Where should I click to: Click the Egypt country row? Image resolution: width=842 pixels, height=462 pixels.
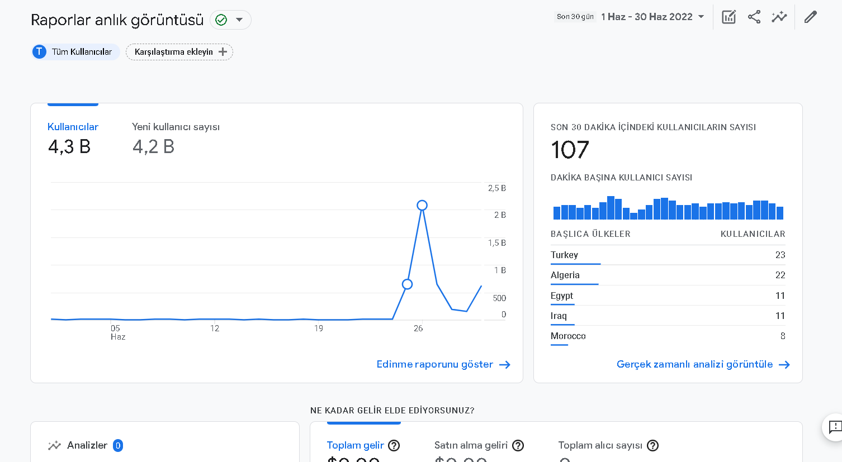point(668,296)
